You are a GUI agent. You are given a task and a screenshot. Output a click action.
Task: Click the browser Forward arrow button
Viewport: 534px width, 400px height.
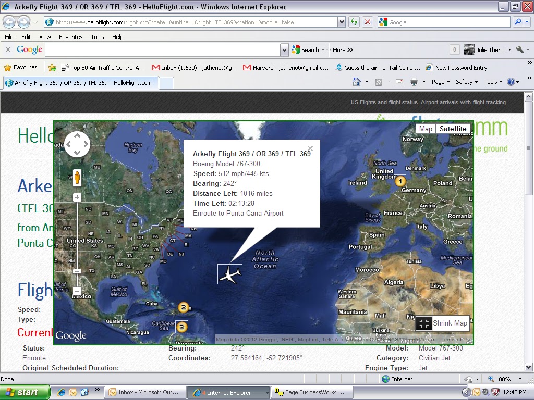23,22
